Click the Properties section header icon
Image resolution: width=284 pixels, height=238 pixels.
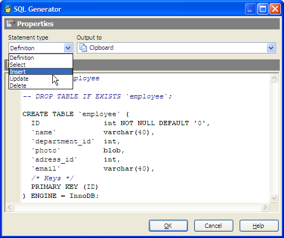[x=10, y=24]
